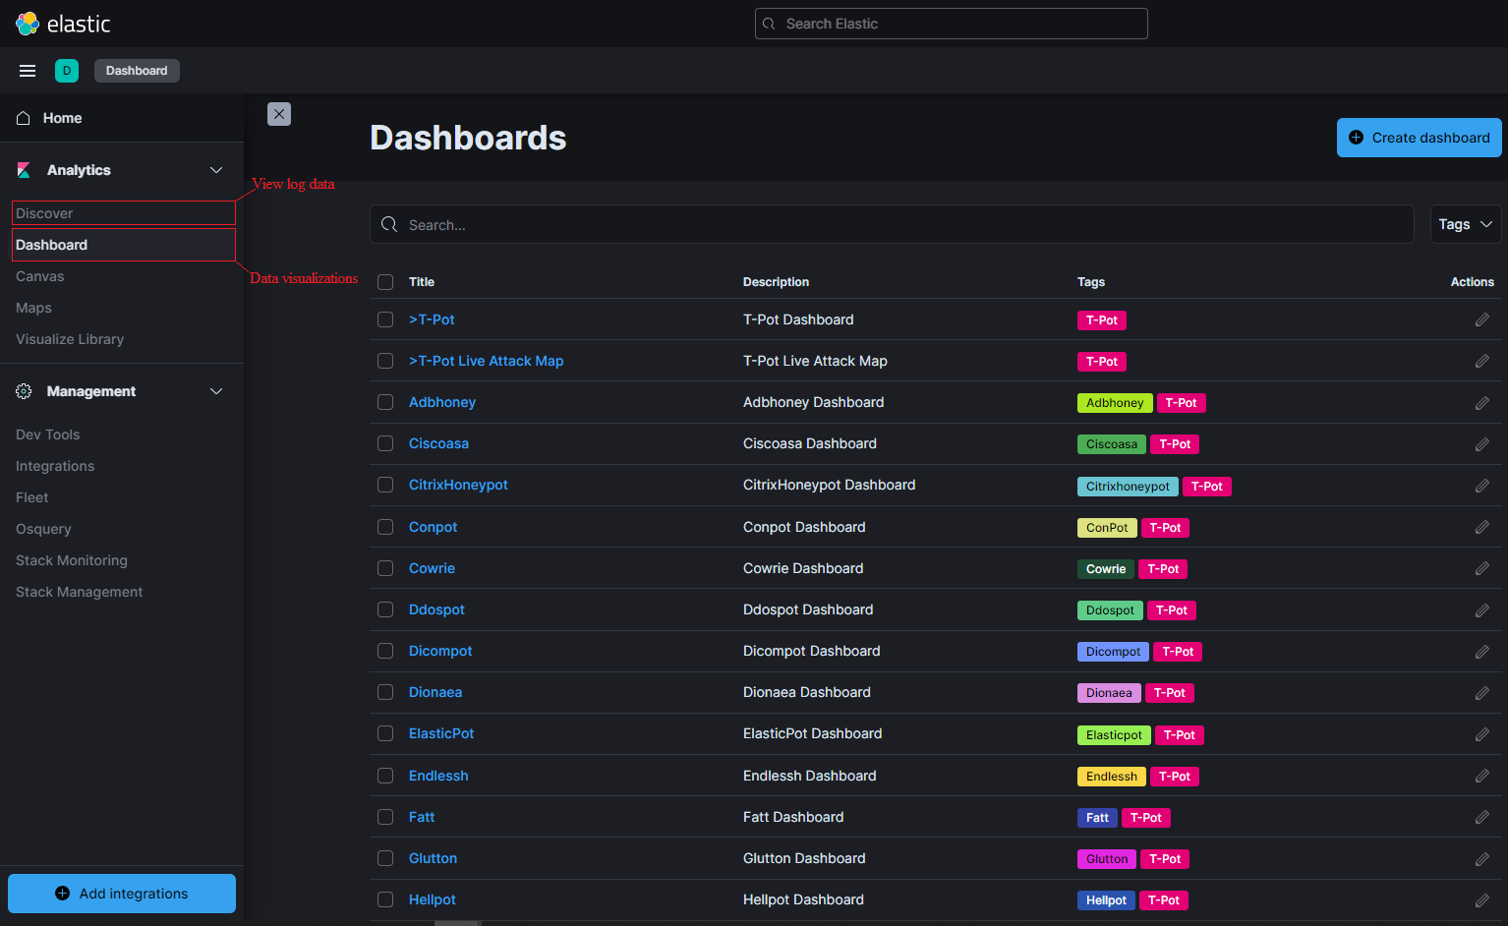Check the Endlessh row checkbox
Viewport: 1508px width, 926px height.
point(385,776)
